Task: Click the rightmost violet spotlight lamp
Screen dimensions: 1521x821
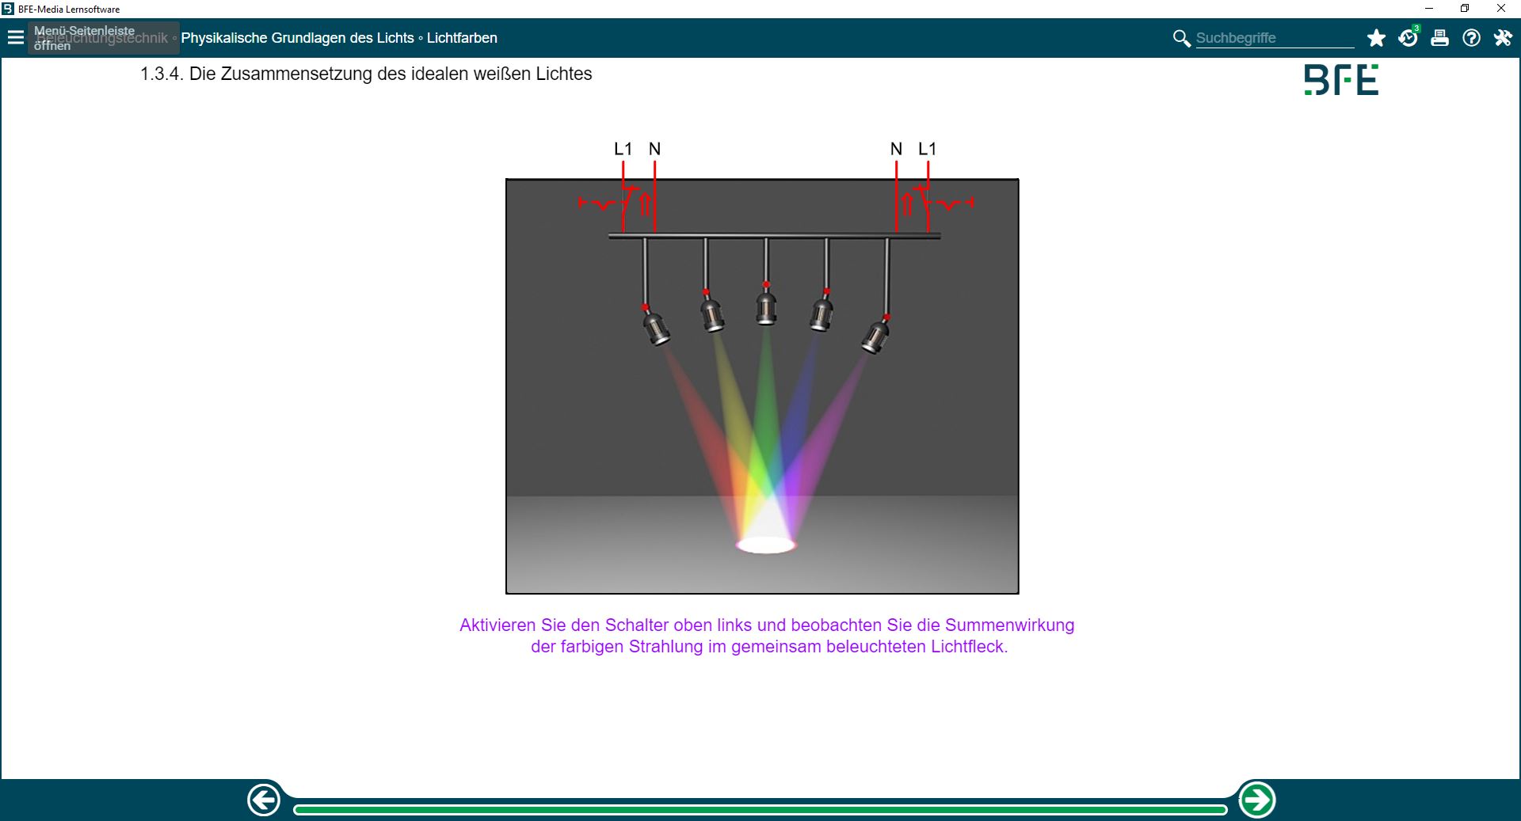Action: (x=875, y=337)
